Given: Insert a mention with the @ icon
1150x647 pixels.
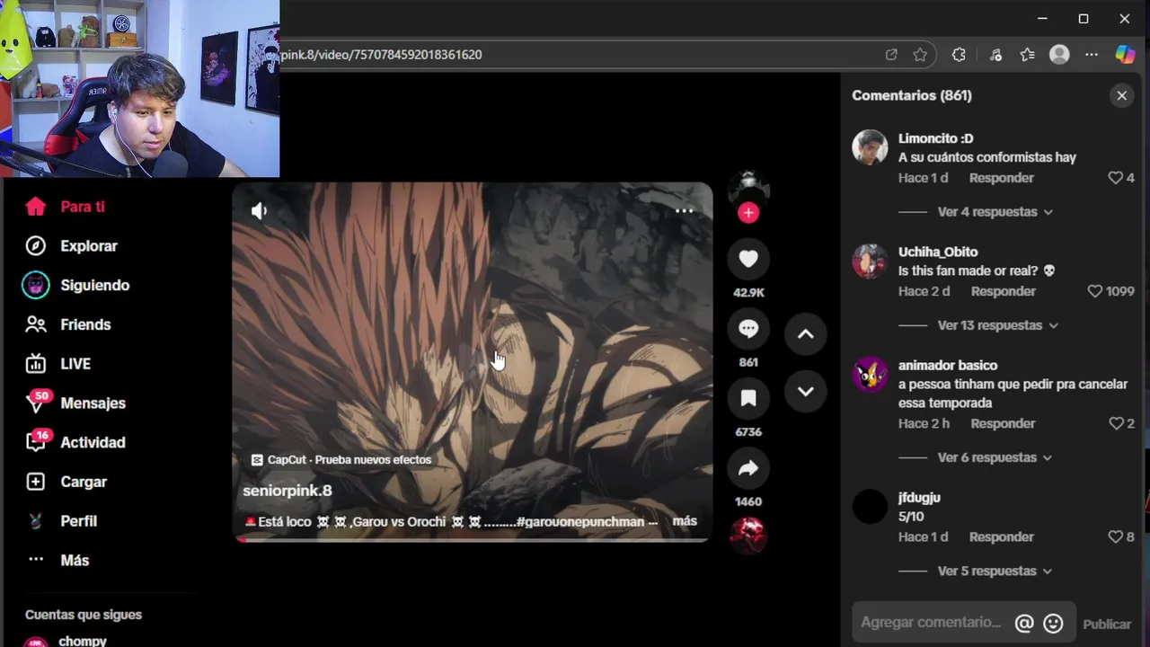Looking at the screenshot, I should [x=1023, y=623].
